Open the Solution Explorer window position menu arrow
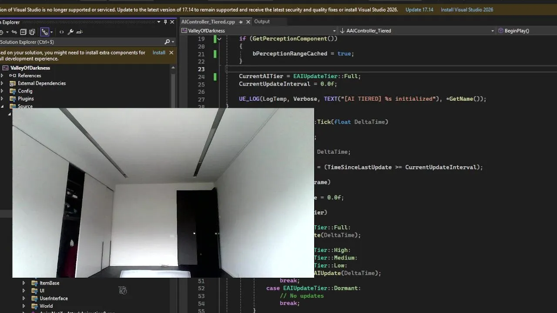 pos(158,22)
